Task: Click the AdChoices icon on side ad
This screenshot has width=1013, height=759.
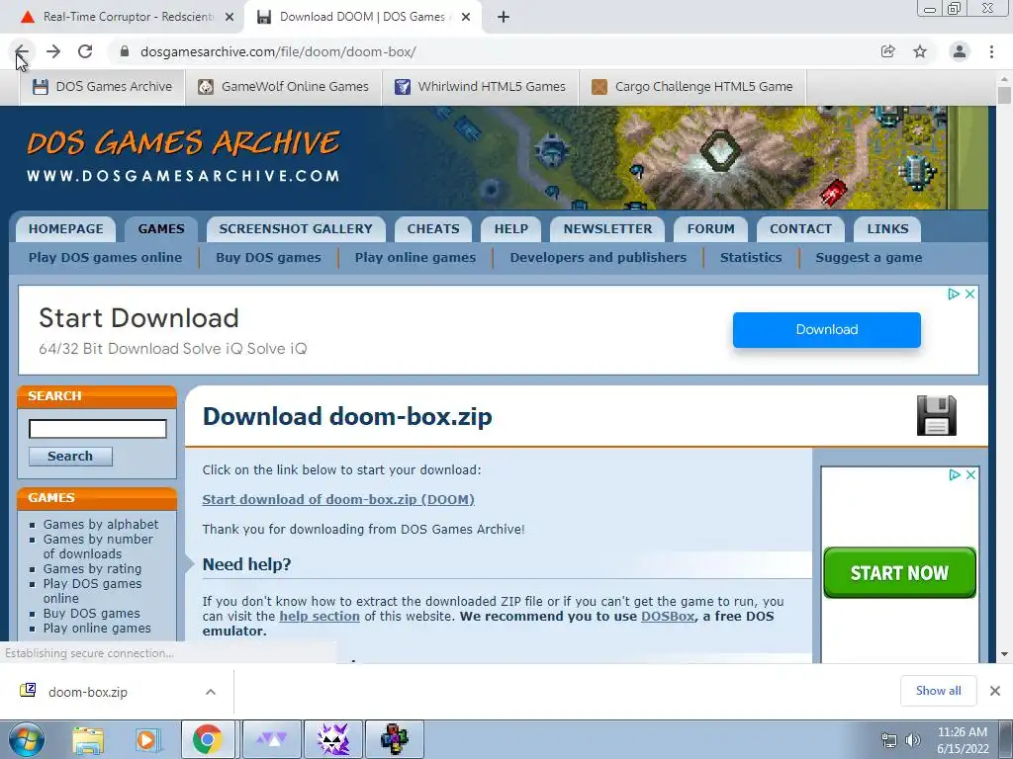Action: pyautogui.click(x=955, y=475)
